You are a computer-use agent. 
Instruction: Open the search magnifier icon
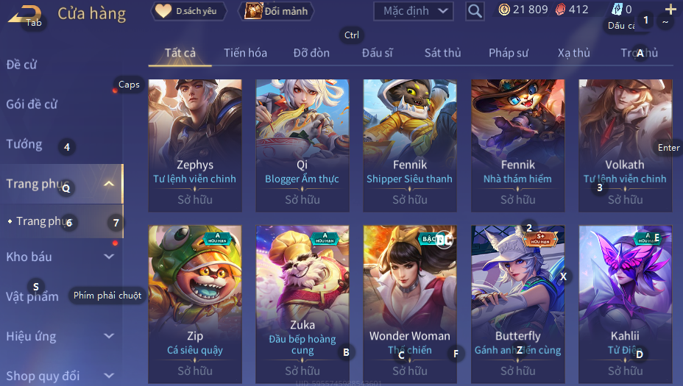point(475,11)
